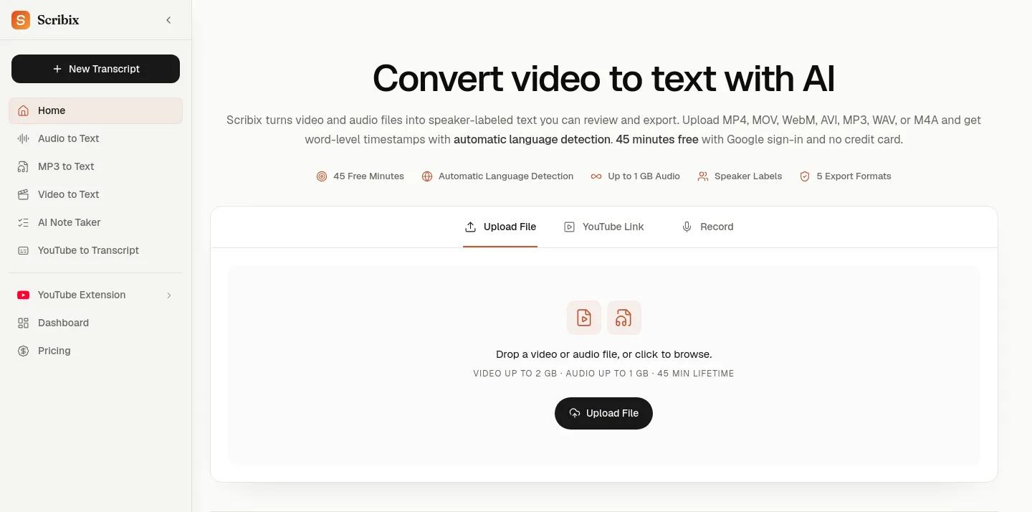Select the Audio to Text waveform icon
The width and height of the screenshot is (1032, 512).
tap(24, 138)
